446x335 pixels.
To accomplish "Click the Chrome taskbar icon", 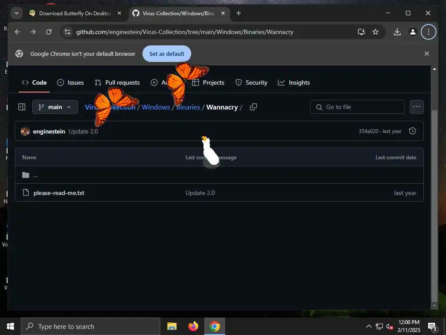I will pos(215,326).
